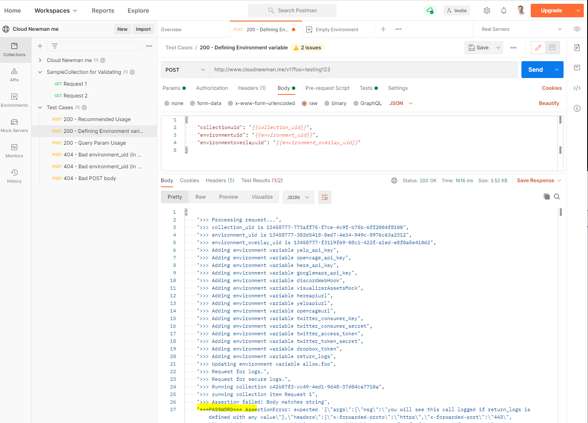Image resolution: width=588 pixels, height=423 pixels.
Task: Click the request URL field
Action: pyautogui.click(x=364, y=70)
